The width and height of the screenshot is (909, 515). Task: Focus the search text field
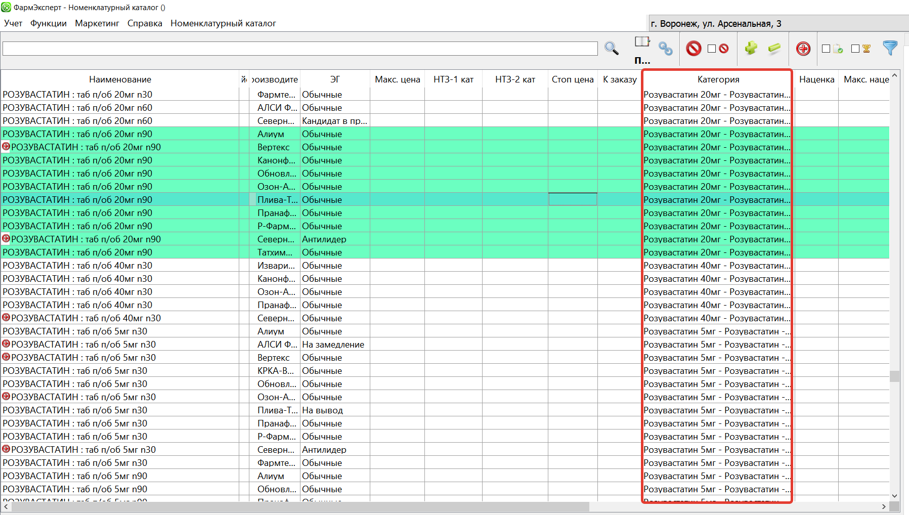(x=299, y=49)
